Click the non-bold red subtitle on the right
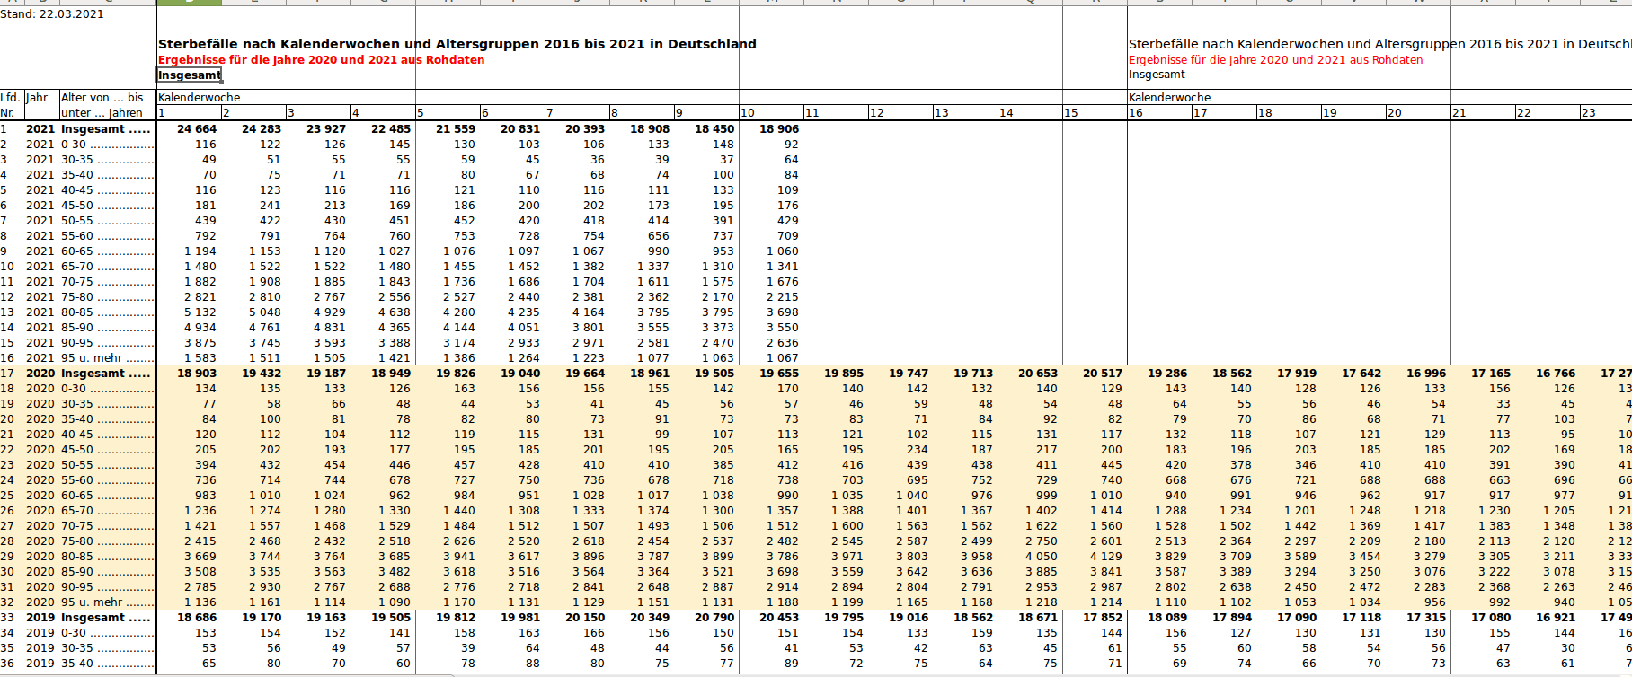The image size is (1632, 677). coord(1276,60)
